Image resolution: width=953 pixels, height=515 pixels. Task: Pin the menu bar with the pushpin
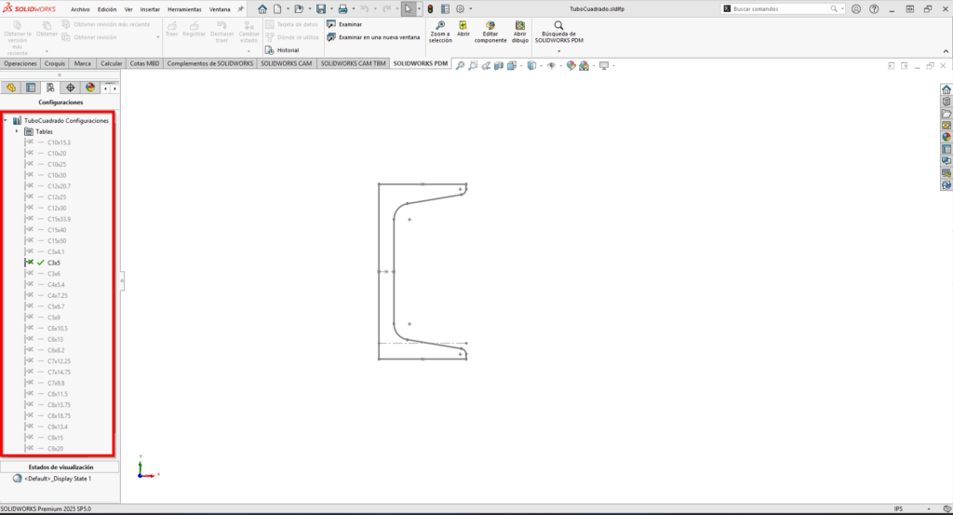[241, 9]
